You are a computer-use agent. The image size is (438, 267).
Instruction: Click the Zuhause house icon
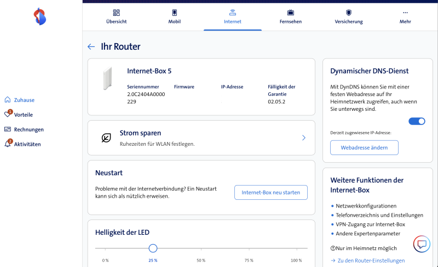(x=8, y=100)
